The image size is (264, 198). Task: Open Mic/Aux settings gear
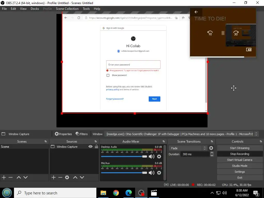click(x=159, y=173)
